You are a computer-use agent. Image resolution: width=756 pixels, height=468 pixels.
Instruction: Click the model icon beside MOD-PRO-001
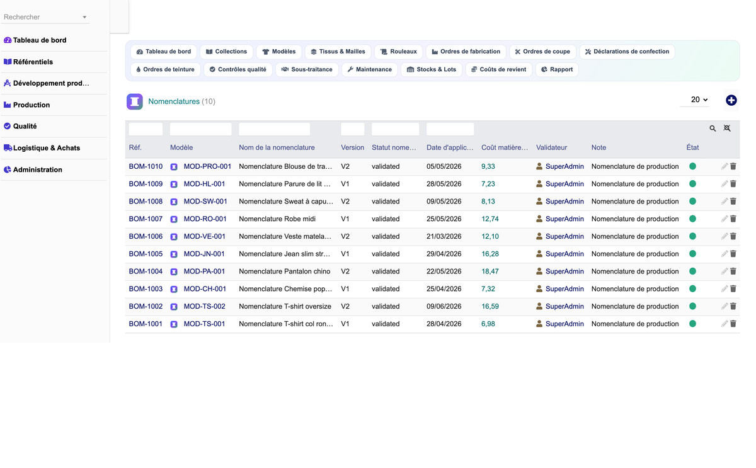174,167
